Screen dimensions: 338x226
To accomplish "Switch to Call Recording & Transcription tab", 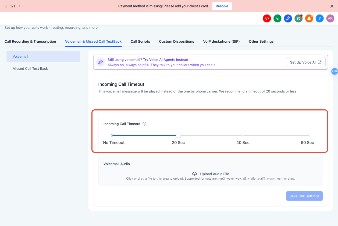I will pyautogui.click(x=30, y=42).
